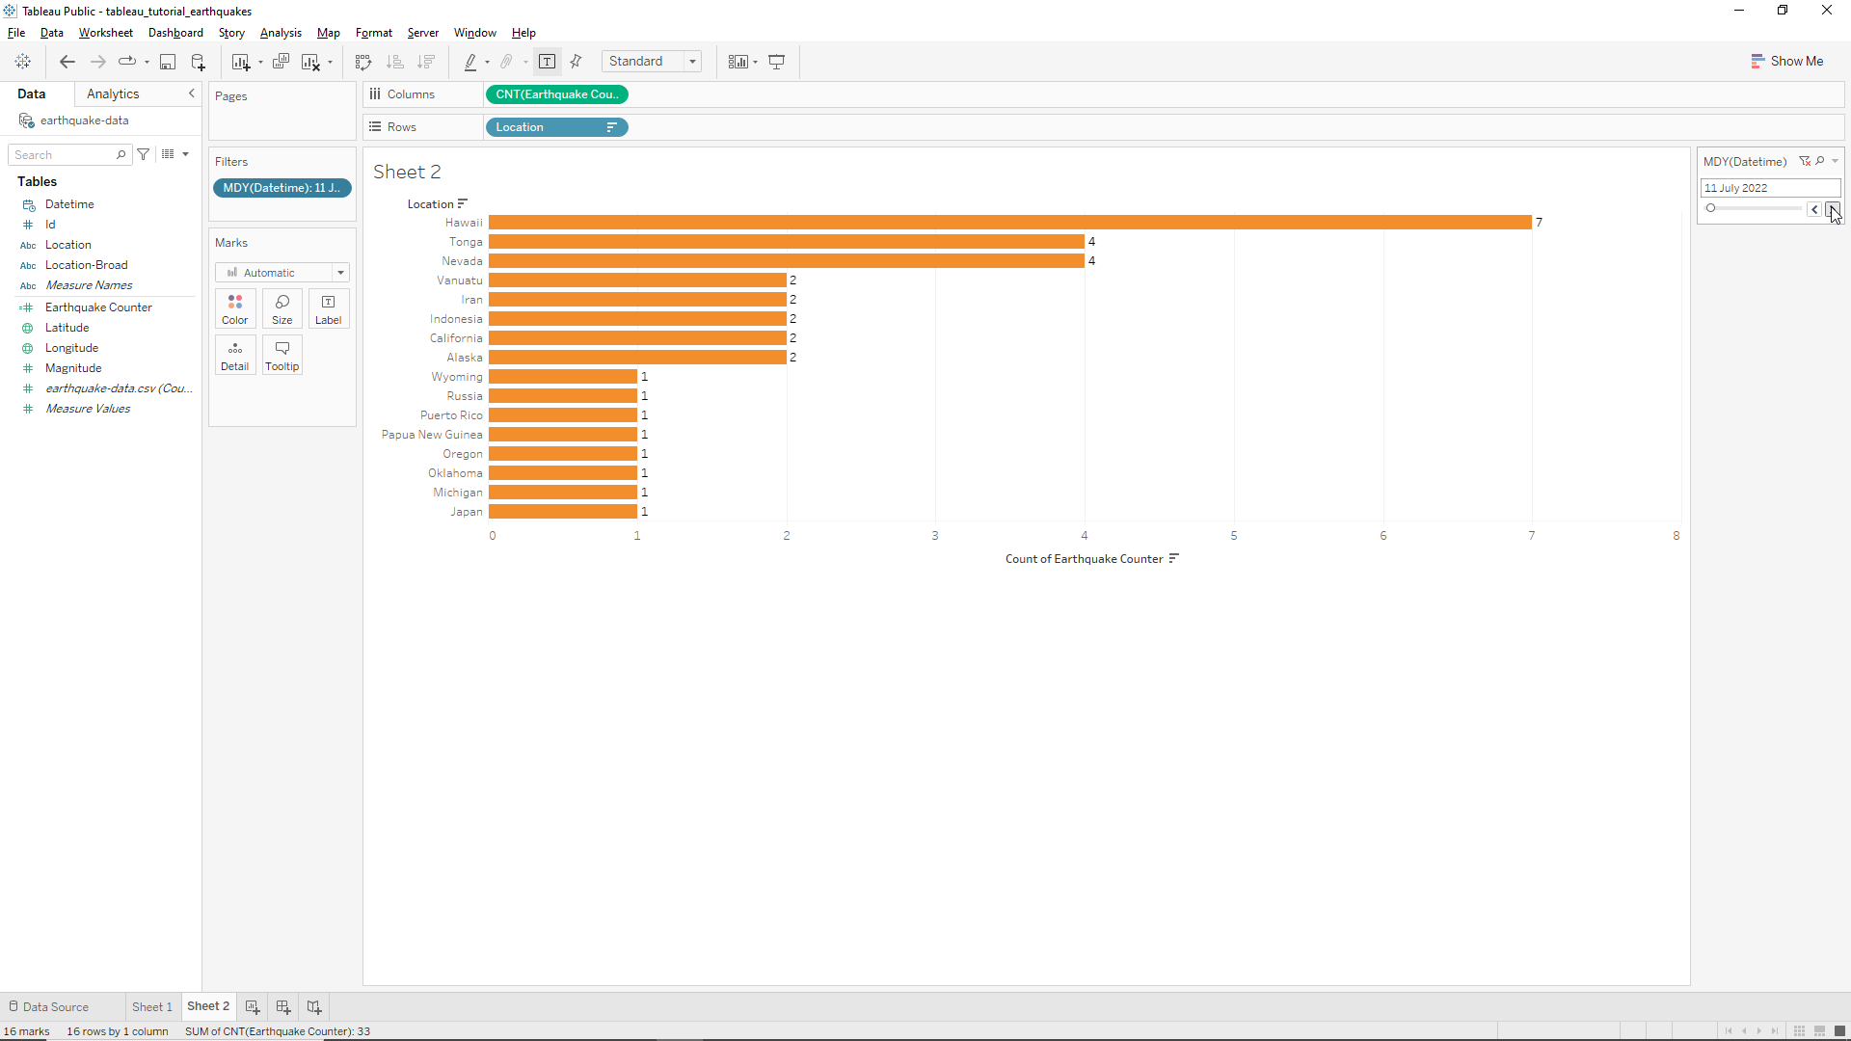
Task: Click the Show Me button
Action: point(1786,61)
